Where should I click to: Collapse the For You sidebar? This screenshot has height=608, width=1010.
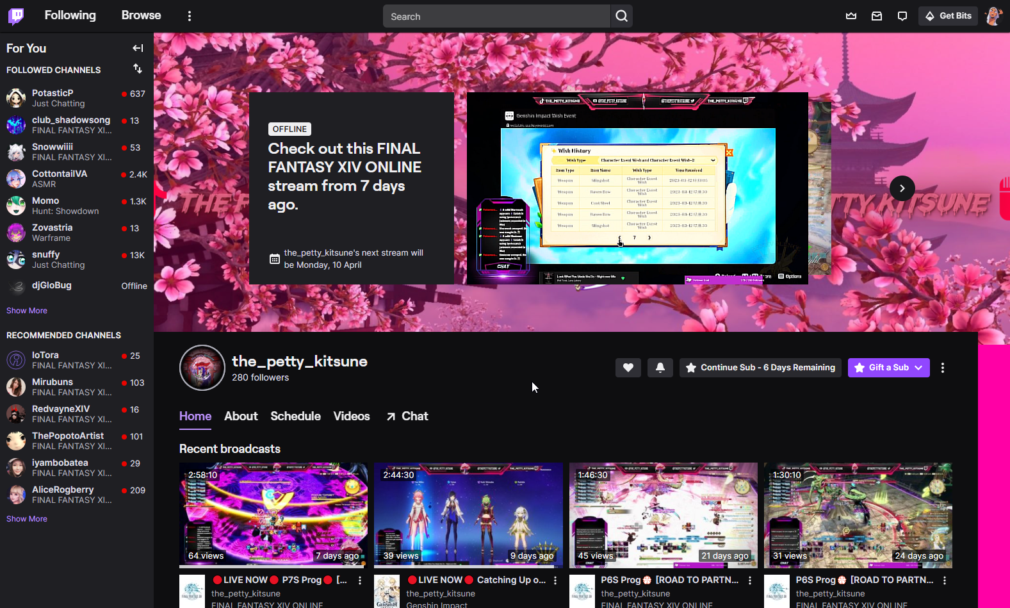tap(138, 48)
